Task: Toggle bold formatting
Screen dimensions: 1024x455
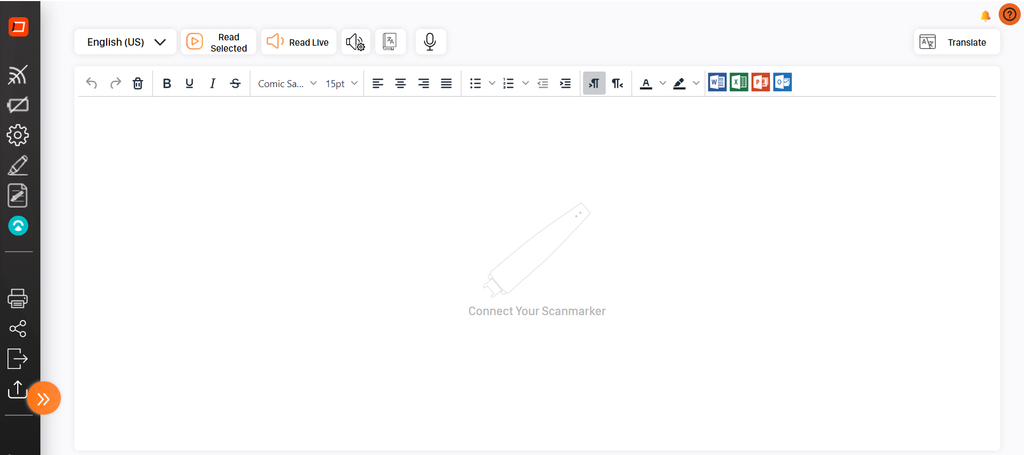Action: pos(167,83)
